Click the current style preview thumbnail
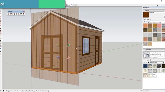Image resolution: width=165 pixels, height=92 pixels. point(146,55)
